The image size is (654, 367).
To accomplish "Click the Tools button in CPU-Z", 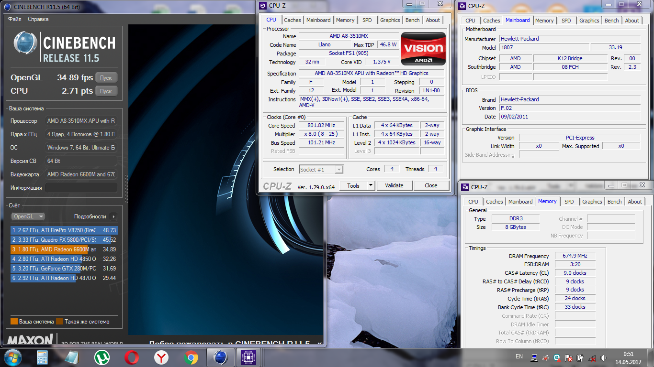I will pos(353,185).
